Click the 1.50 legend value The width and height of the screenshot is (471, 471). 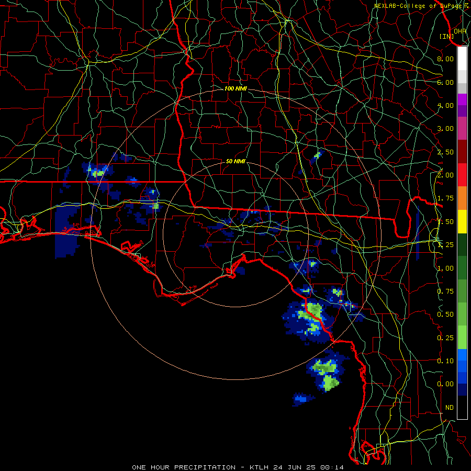445,222
